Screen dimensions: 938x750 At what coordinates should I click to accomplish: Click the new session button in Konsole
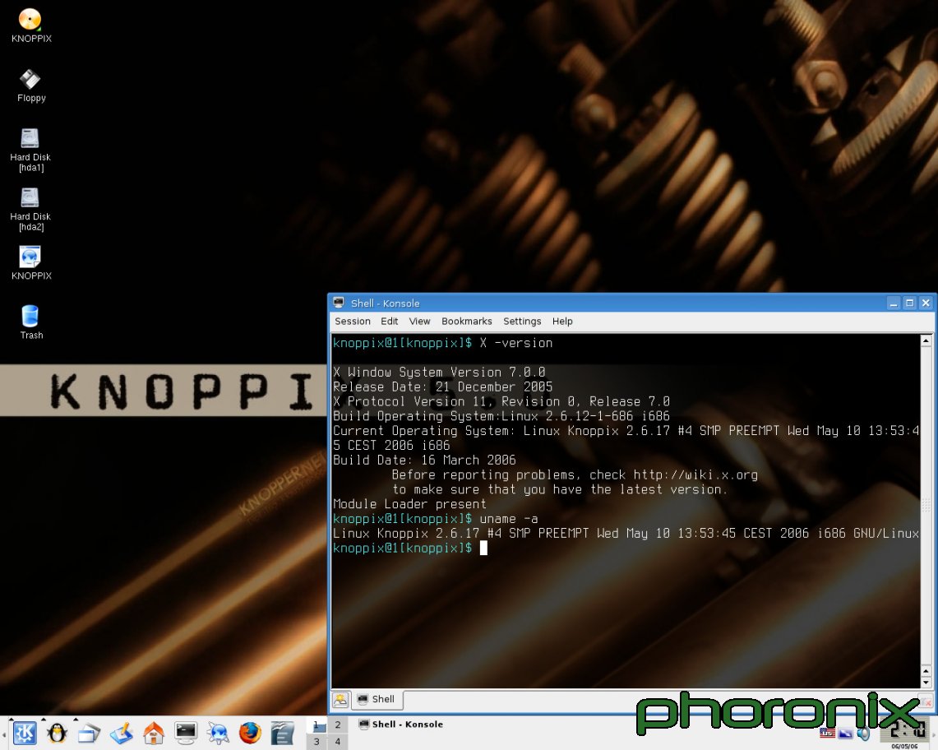point(340,700)
